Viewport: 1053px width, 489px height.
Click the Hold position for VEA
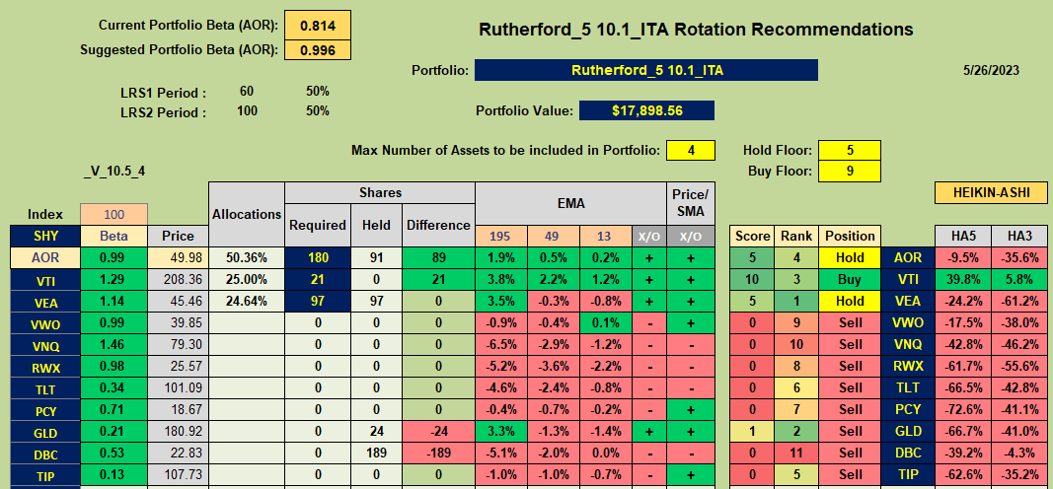[850, 301]
